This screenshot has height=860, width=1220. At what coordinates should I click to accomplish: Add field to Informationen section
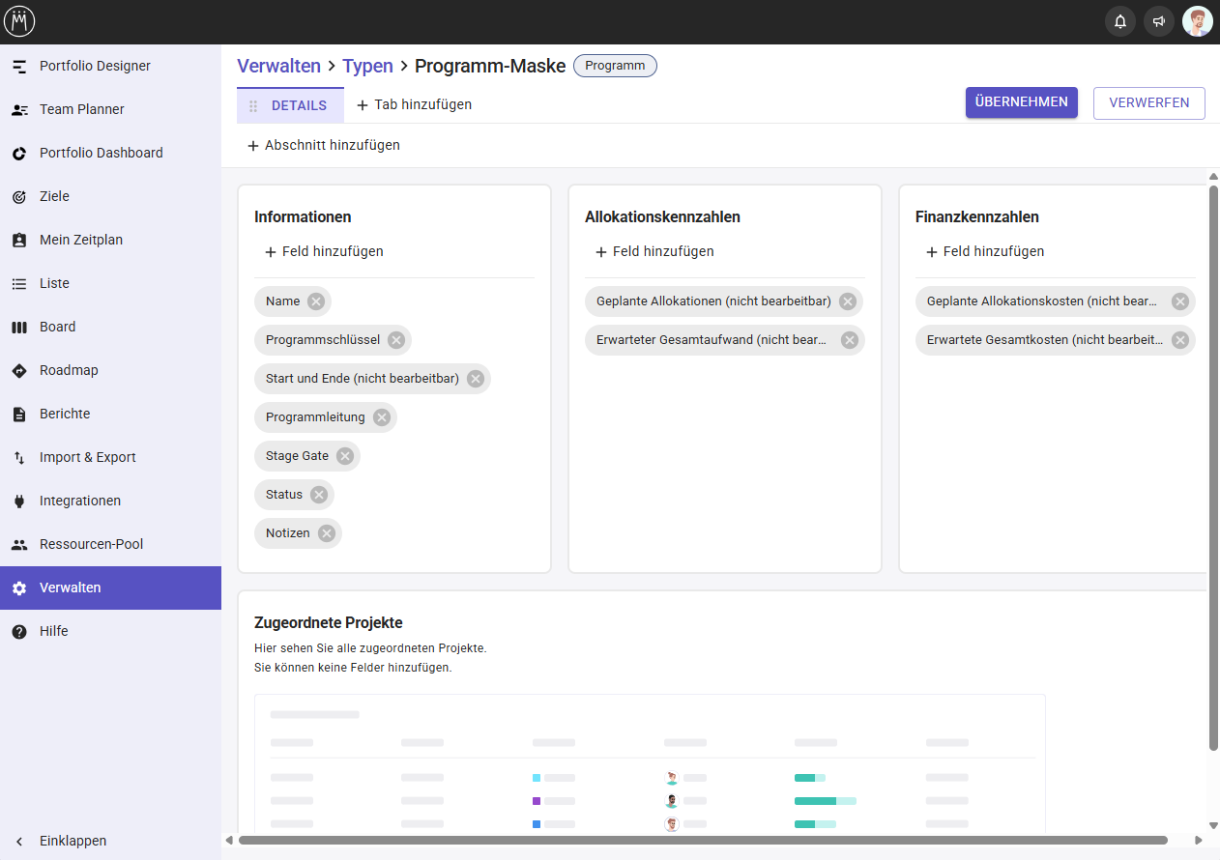(324, 251)
